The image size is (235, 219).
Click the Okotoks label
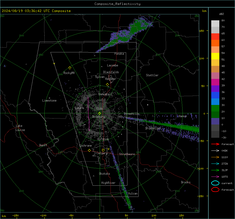pyautogui.click(x=104, y=173)
